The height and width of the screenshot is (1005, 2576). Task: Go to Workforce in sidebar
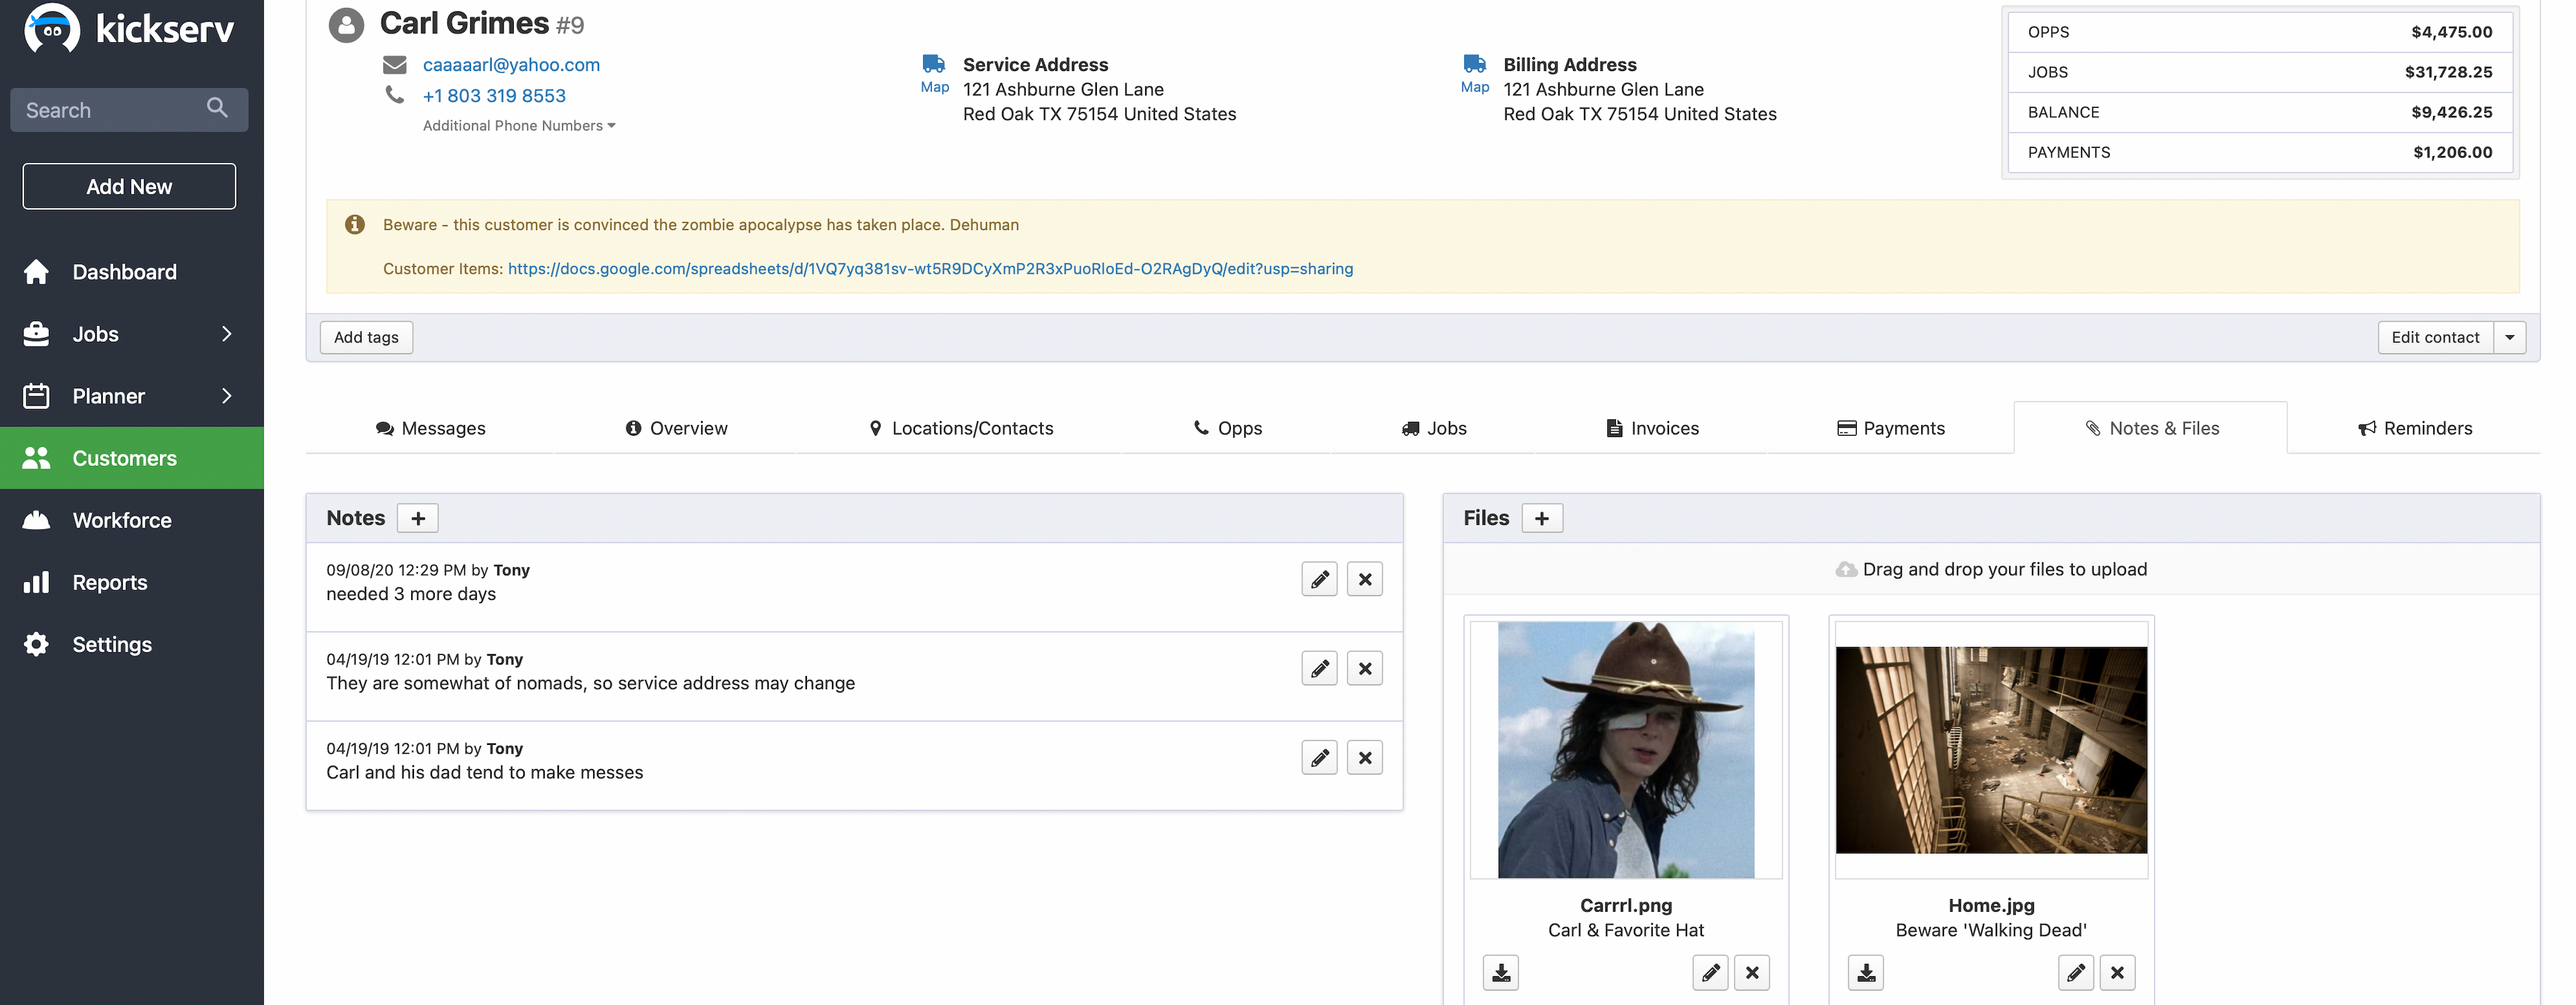click(122, 520)
